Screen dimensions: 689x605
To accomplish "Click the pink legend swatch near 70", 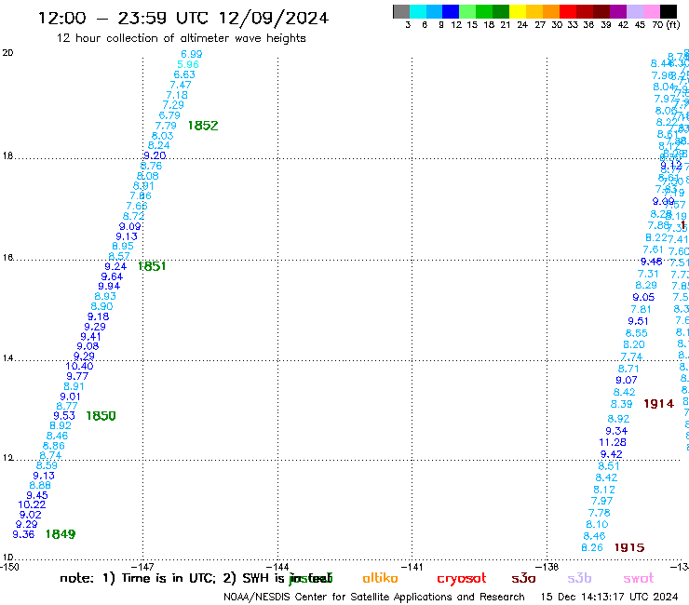I will click(x=651, y=11).
